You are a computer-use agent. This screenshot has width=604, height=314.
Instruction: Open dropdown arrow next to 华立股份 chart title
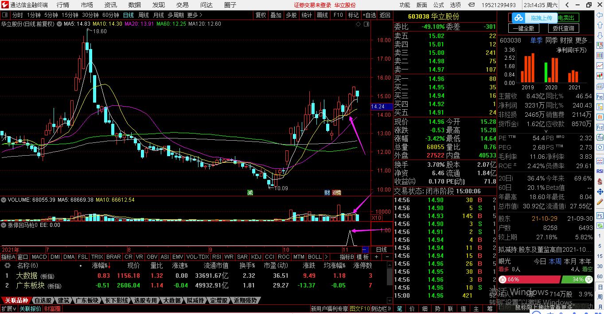click(59, 24)
